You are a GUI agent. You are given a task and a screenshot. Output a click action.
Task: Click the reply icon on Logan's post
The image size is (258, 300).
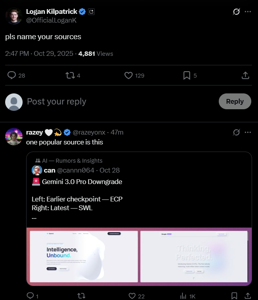coord(12,75)
